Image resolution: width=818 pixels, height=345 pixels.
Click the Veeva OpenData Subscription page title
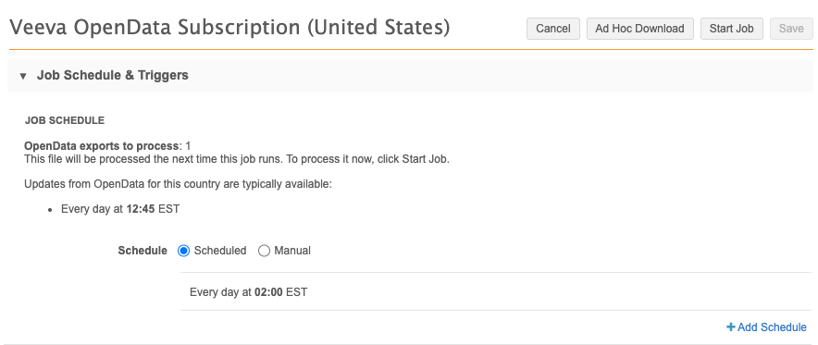[x=229, y=27]
